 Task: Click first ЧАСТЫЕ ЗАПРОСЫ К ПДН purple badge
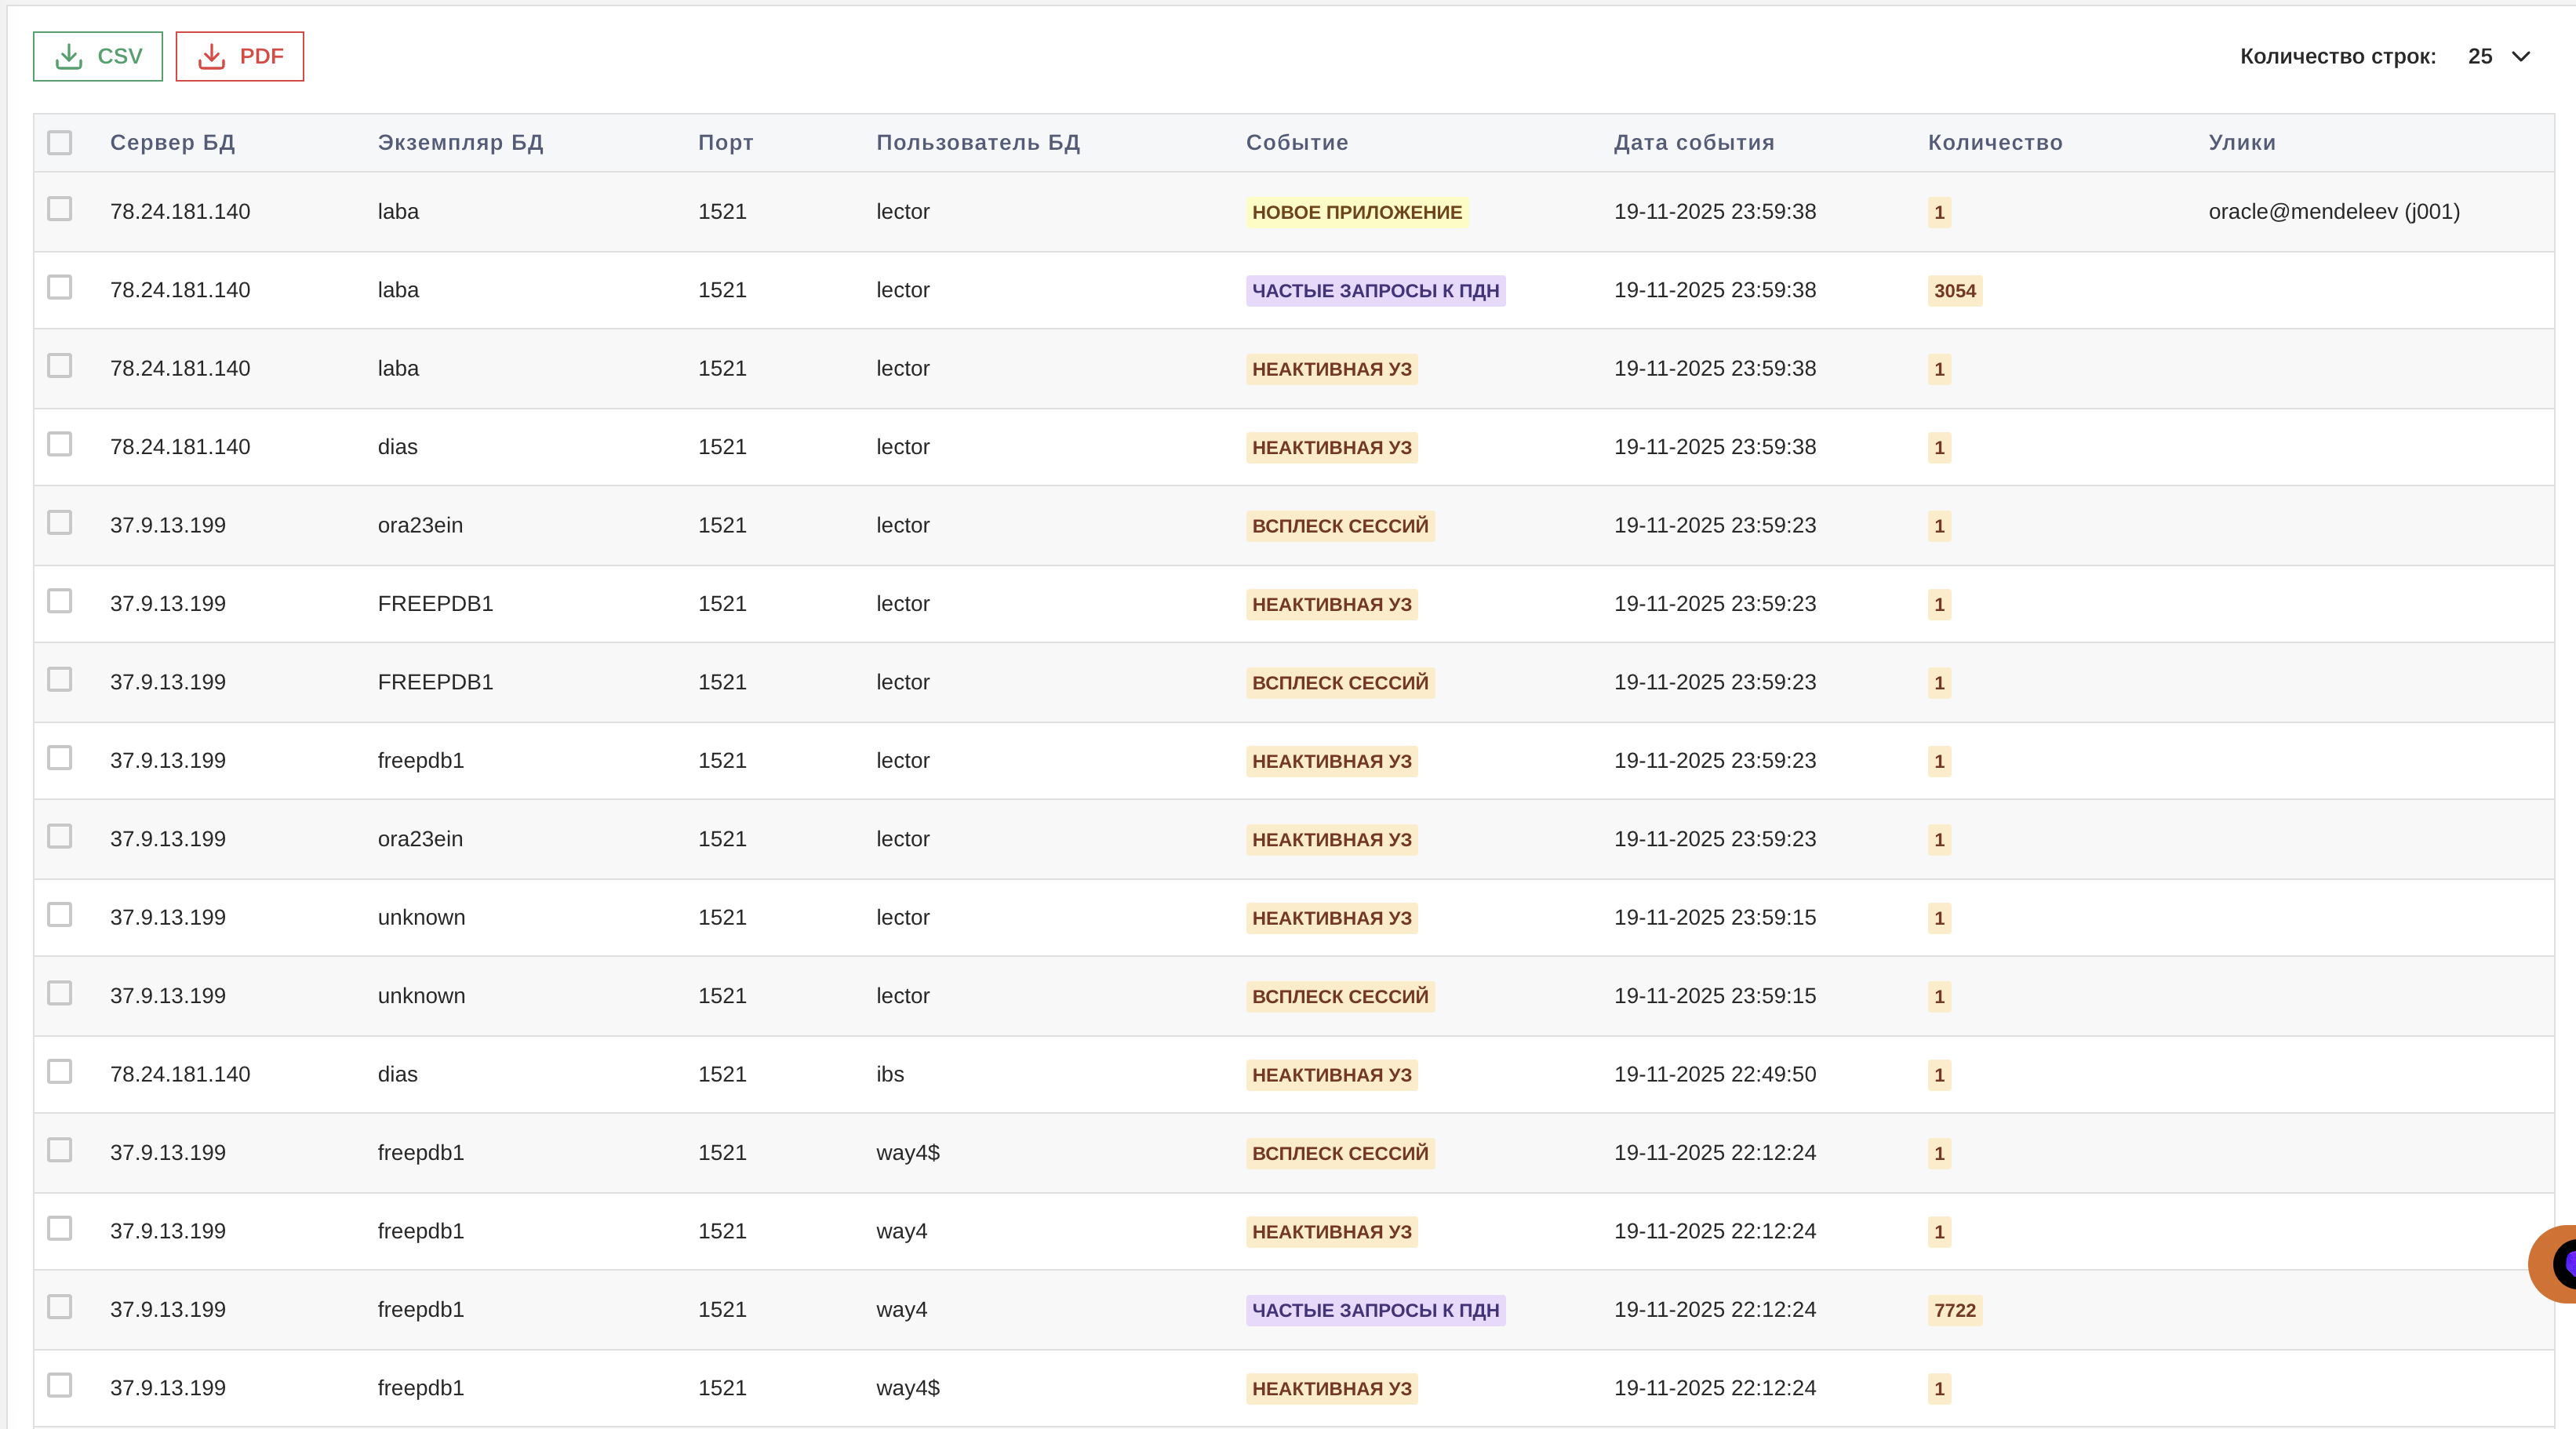pos(1374,290)
